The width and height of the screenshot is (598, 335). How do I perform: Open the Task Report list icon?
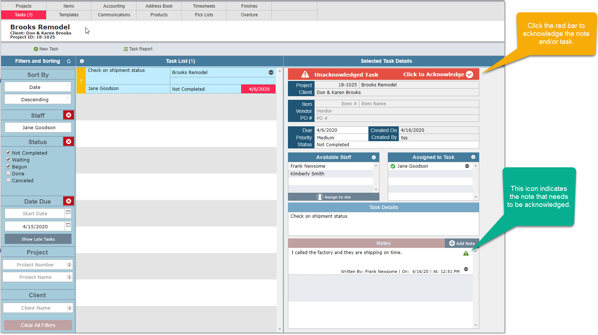coord(125,49)
